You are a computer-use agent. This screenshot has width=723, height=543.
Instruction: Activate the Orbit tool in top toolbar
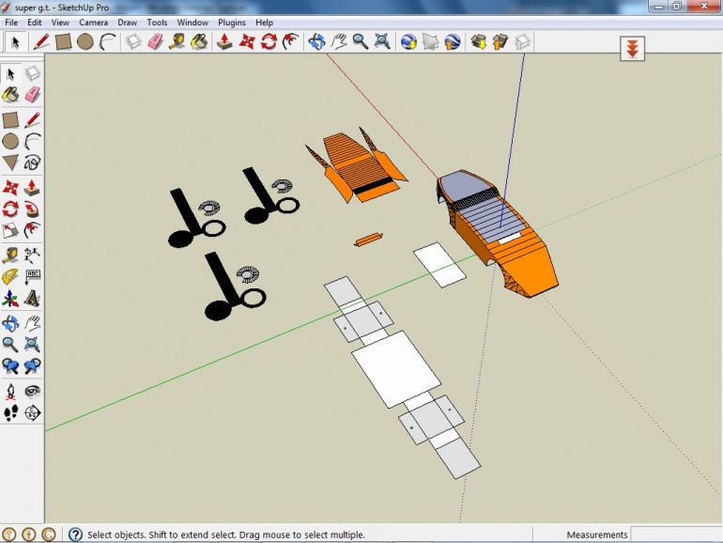click(316, 42)
